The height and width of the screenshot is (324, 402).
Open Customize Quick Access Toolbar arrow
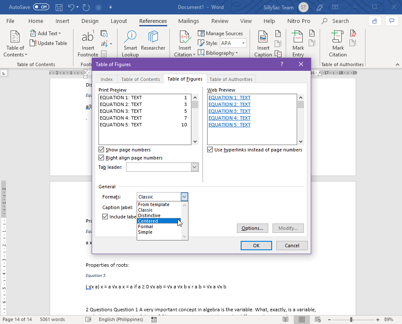[110, 7]
